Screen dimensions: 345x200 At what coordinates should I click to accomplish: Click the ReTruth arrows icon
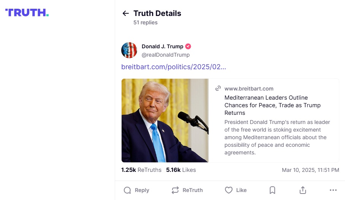[175, 190]
